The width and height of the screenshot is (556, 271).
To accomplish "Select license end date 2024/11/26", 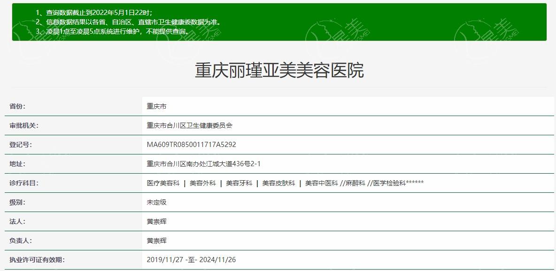I will [217, 260].
